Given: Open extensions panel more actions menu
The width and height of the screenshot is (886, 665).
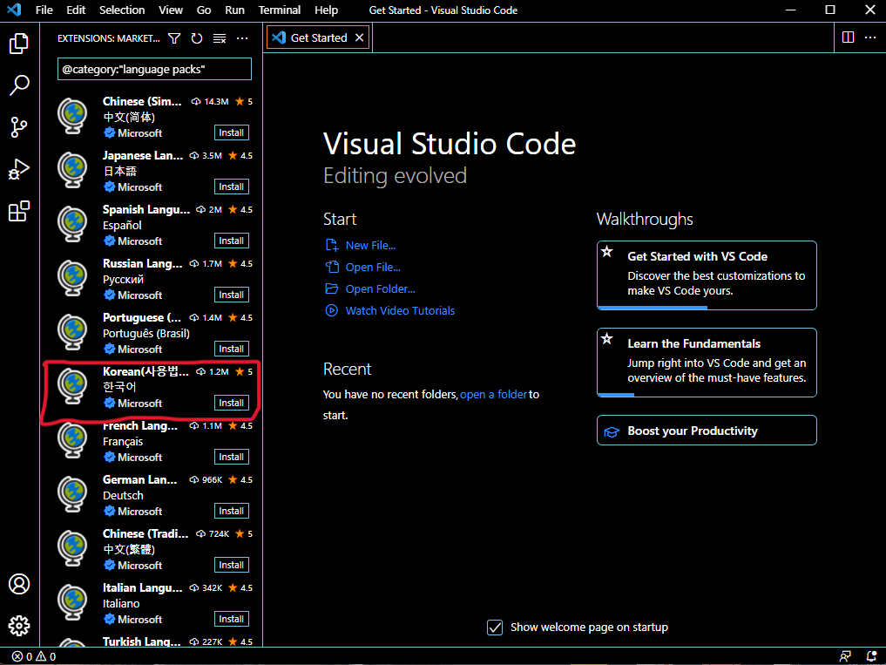Looking at the screenshot, I should (242, 38).
